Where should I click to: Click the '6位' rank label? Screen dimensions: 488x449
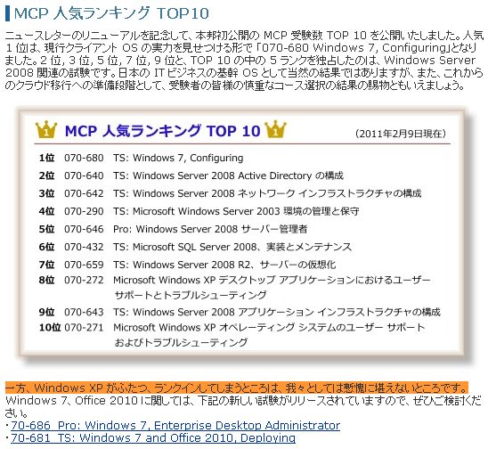click(46, 247)
